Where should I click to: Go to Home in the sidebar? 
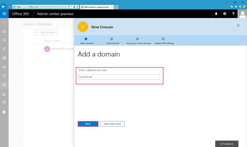pos(4,31)
